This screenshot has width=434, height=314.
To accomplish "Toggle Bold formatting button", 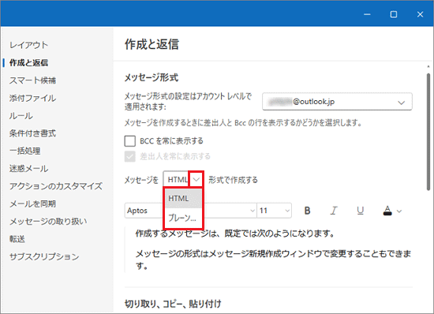I will pos(307,211).
